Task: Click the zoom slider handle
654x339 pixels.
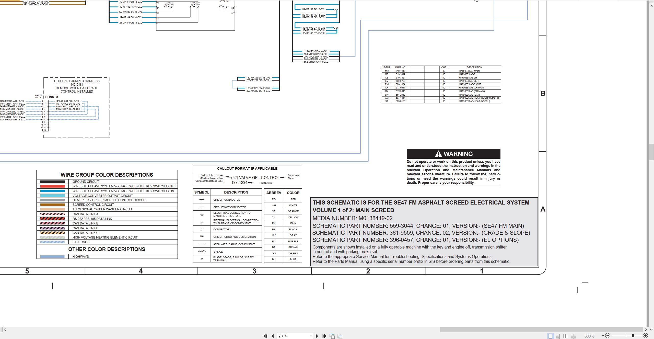Action: coord(633,336)
